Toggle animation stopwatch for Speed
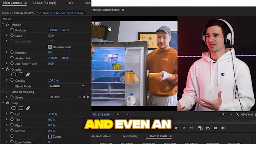256x144 pixels. pyautogui.click(x=12, y=97)
